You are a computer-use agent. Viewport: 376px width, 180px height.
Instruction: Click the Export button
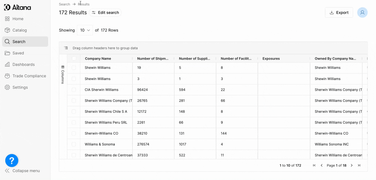[x=339, y=13]
